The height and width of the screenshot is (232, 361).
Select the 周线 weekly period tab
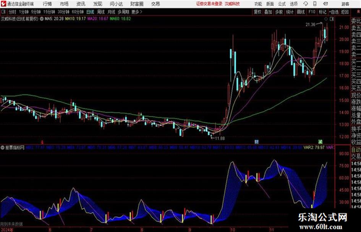(101, 12)
